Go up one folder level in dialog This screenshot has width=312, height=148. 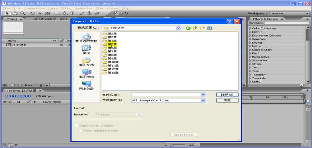coord(195,28)
